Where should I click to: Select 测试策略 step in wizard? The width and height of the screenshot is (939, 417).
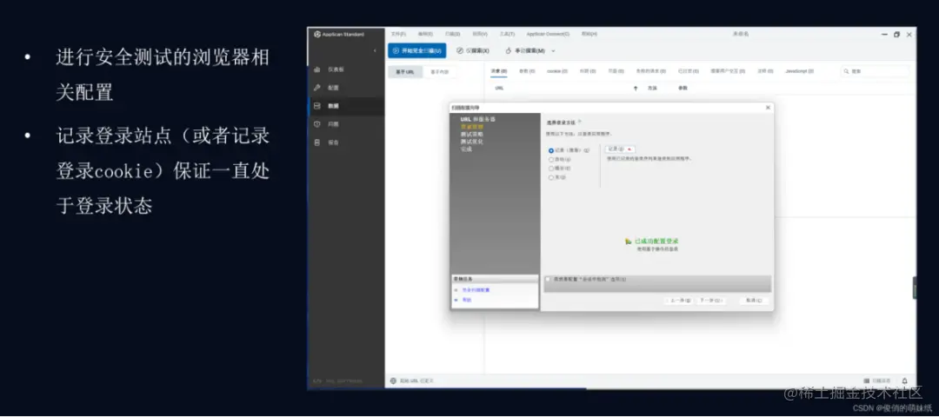pyautogui.click(x=472, y=134)
